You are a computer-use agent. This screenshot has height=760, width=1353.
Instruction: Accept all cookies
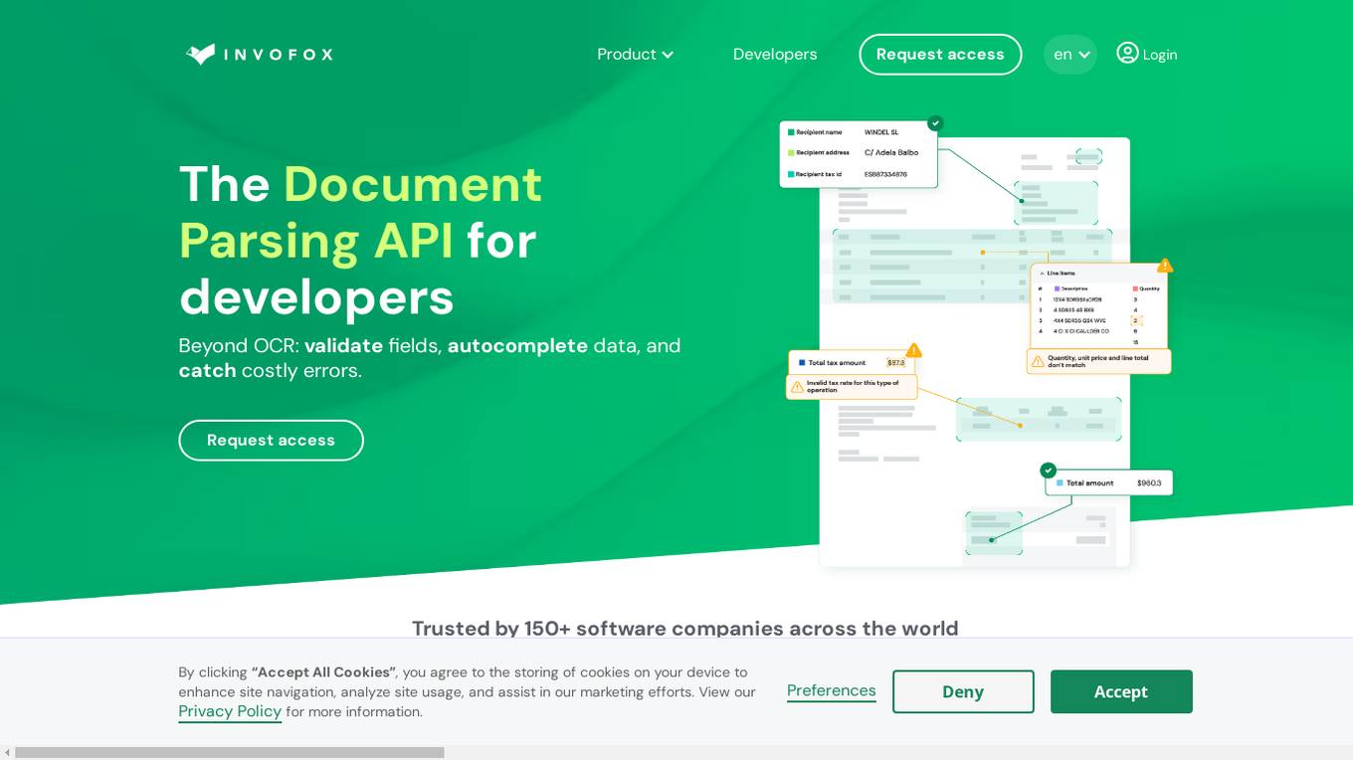coord(1121,691)
